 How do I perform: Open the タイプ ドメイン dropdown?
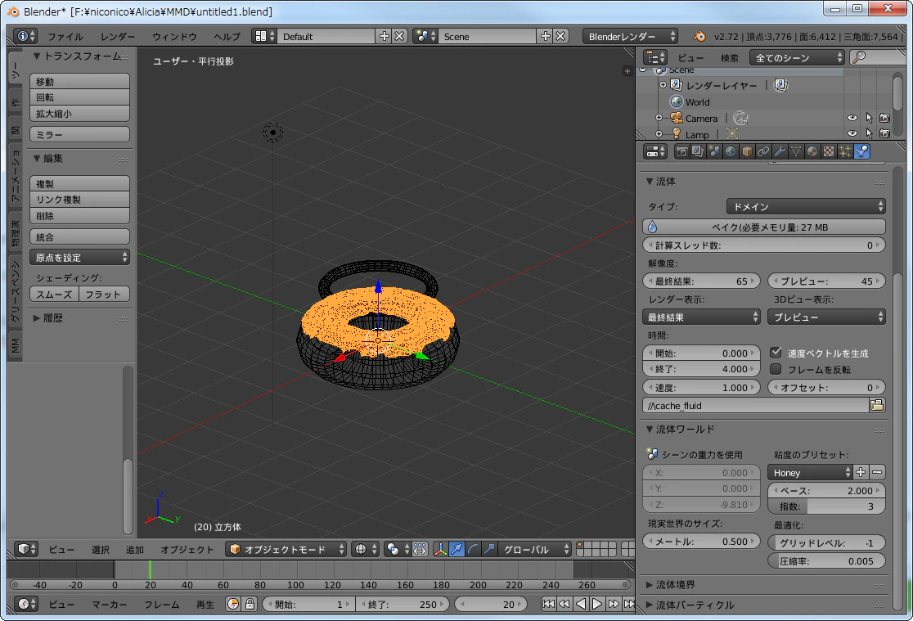pyautogui.click(x=806, y=206)
